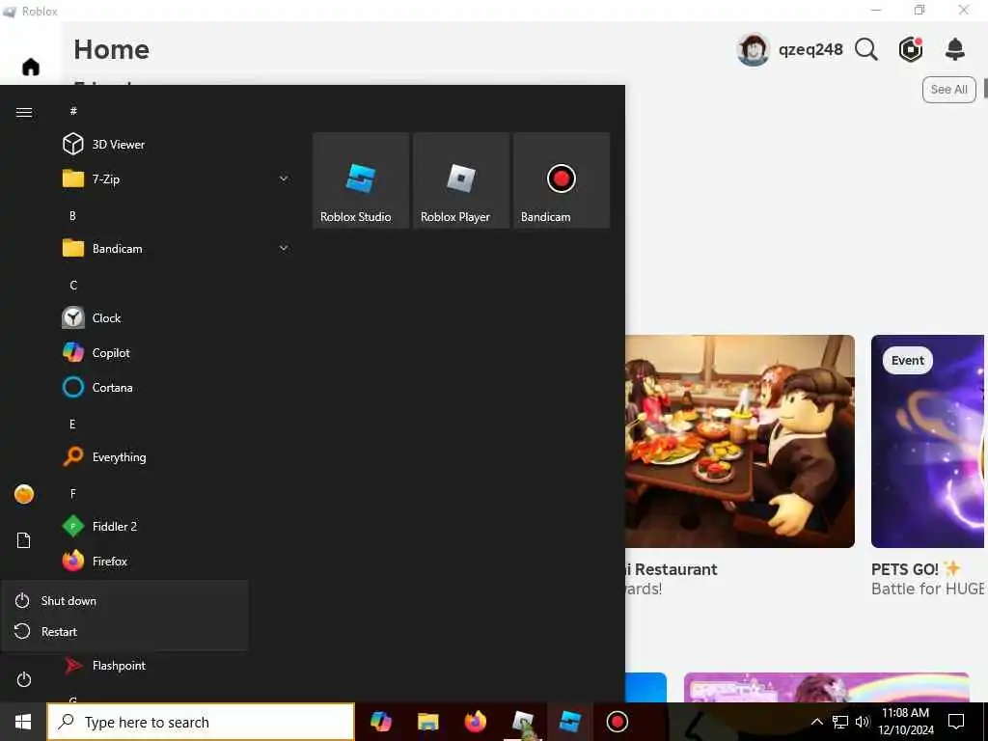988x741 pixels.
Task: Select Shut down in power menu
Action: coord(124,600)
